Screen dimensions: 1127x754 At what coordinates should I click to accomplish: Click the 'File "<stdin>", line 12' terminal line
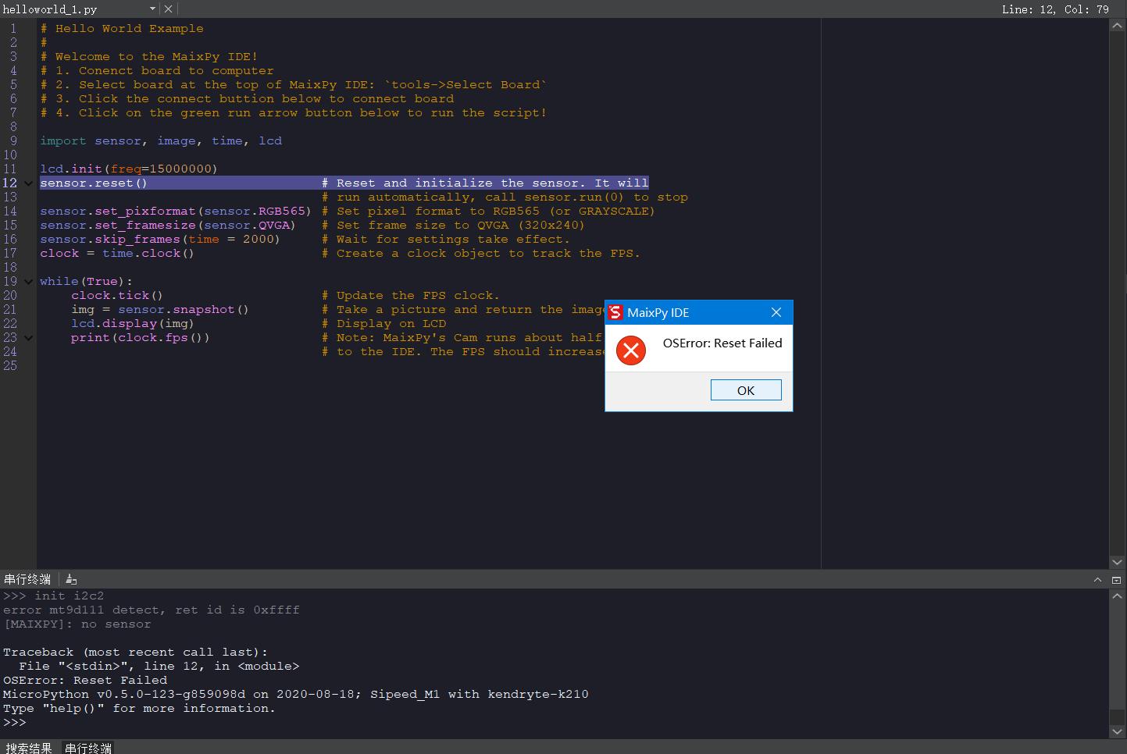click(x=159, y=666)
